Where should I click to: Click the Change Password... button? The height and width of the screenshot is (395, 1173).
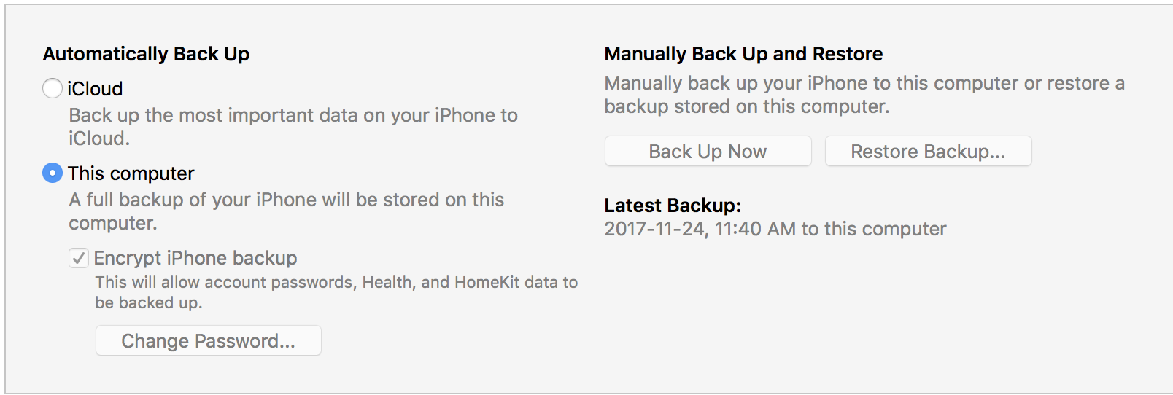pyautogui.click(x=208, y=341)
